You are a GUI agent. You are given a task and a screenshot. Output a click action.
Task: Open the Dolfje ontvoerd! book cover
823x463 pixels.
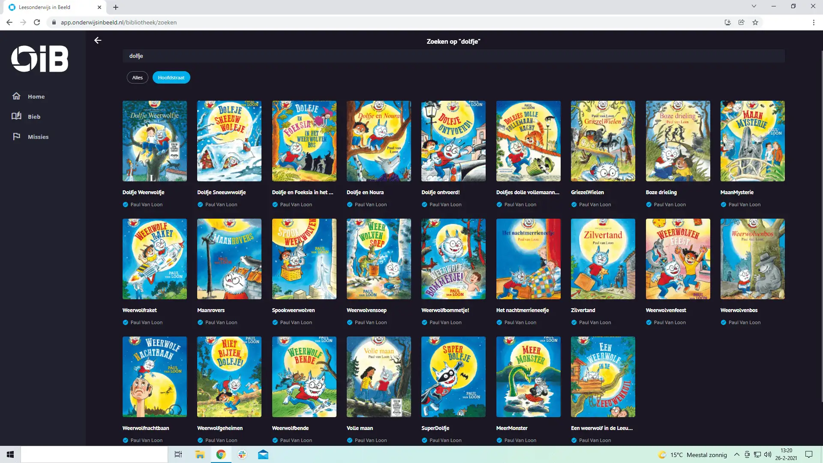[454, 141]
